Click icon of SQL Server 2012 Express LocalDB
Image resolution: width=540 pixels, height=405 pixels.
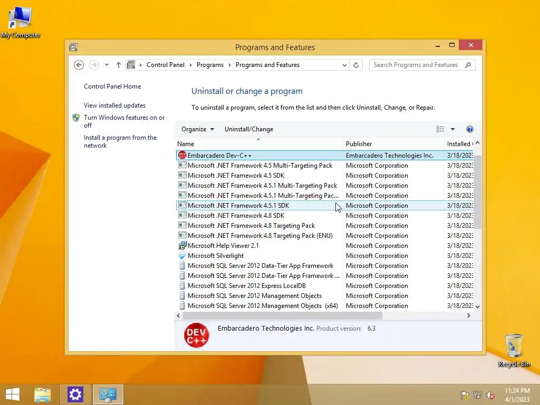[x=182, y=285]
